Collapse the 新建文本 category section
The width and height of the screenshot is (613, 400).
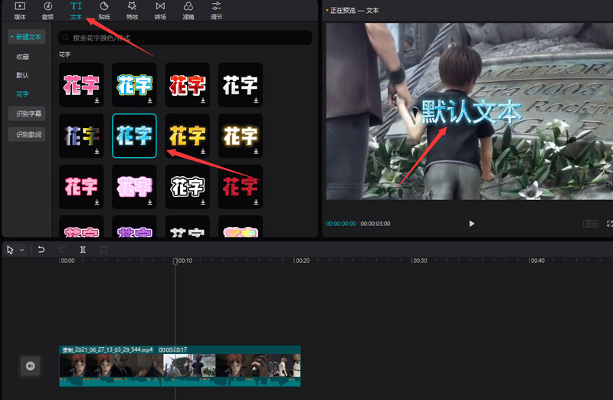25,37
